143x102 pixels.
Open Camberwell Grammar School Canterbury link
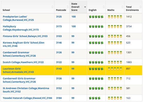(19, 54)
